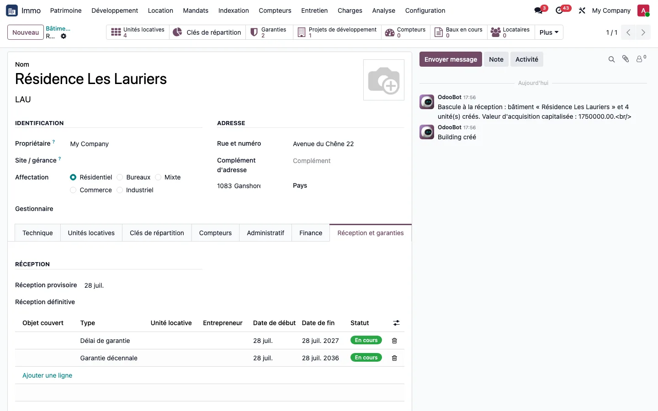Click Ajouter une ligne link

(47, 375)
